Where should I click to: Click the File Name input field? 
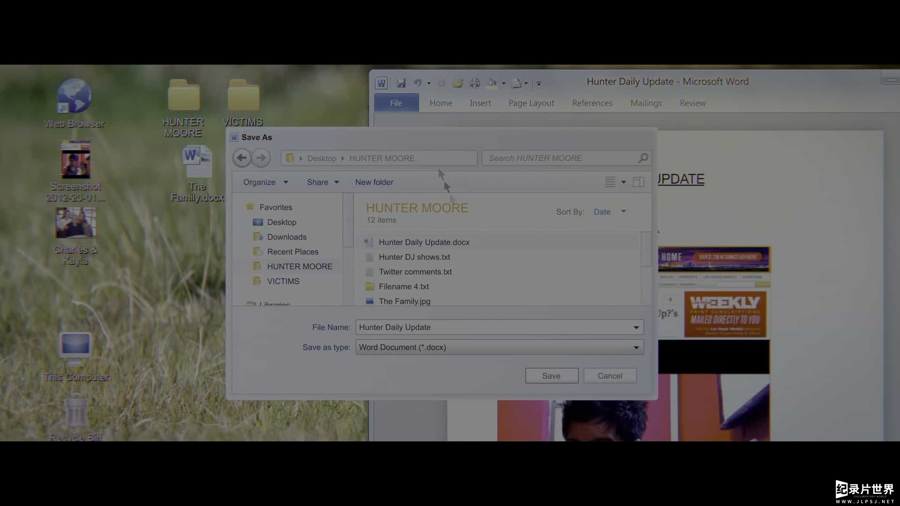coord(499,327)
